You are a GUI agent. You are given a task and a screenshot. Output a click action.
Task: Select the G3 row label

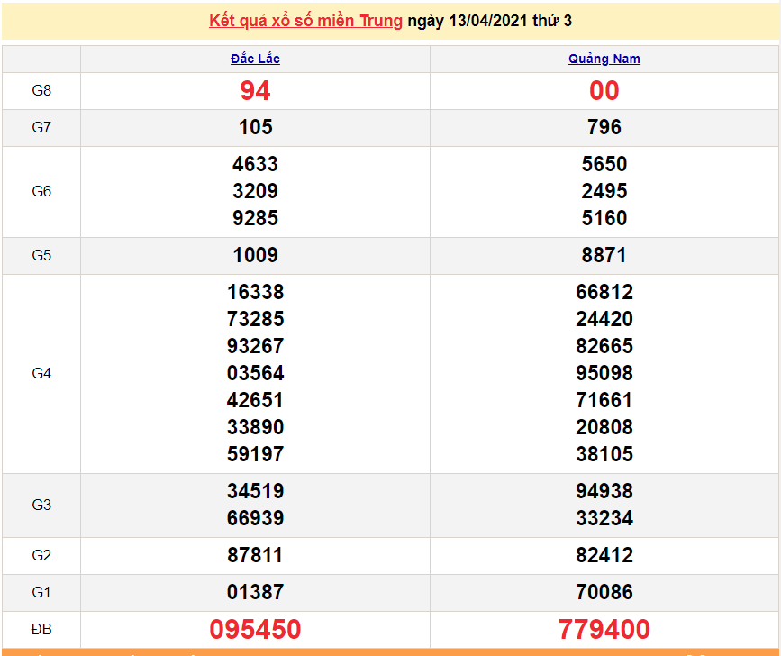[x=41, y=505]
